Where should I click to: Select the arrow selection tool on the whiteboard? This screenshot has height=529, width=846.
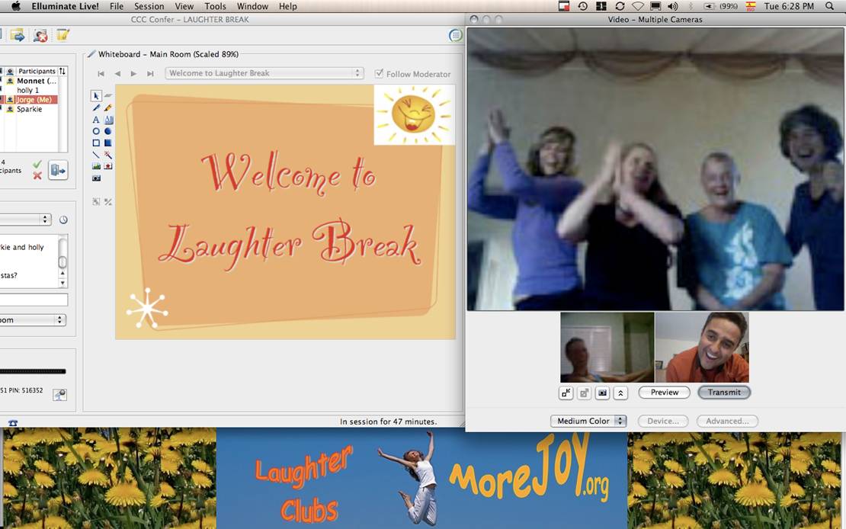[x=95, y=95]
